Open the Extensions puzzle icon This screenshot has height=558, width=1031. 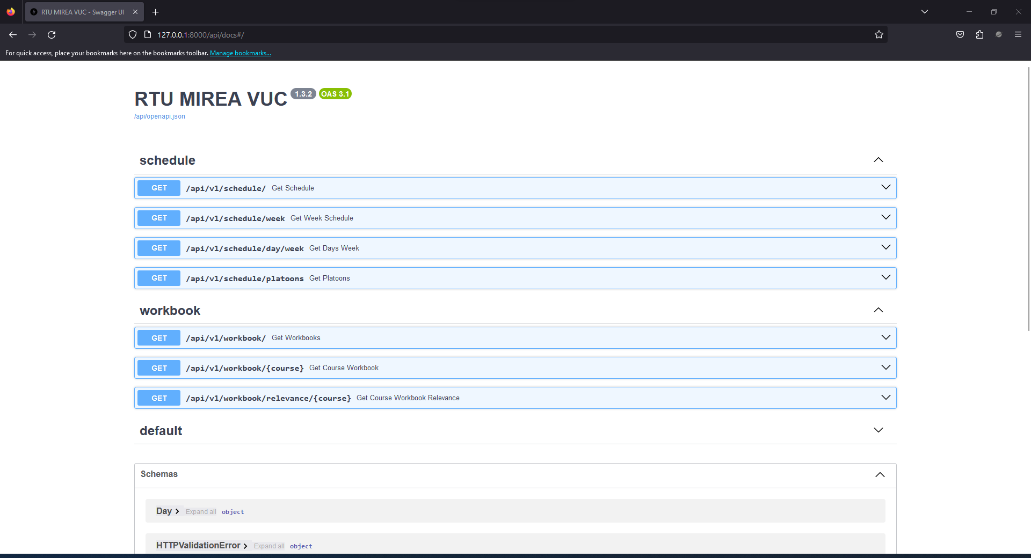pyautogui.click(x=979, y=35)
